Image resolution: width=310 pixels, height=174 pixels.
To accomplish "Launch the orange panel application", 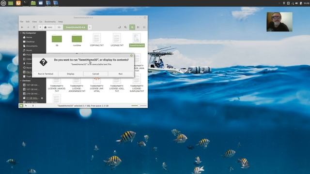I will click(18, 3).
